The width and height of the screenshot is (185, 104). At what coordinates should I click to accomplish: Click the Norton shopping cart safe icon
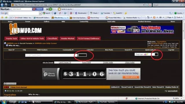[47, 9]
